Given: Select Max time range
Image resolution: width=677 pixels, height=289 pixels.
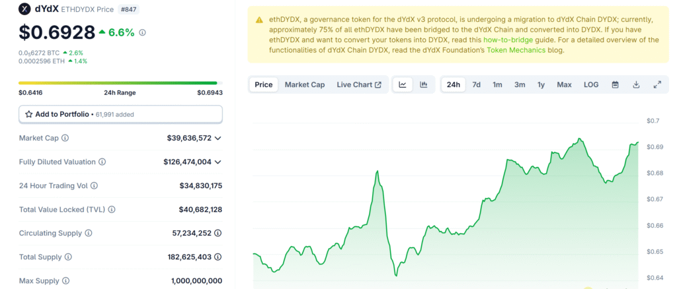Looking at the screenshot, I should [x=565, y=85].
